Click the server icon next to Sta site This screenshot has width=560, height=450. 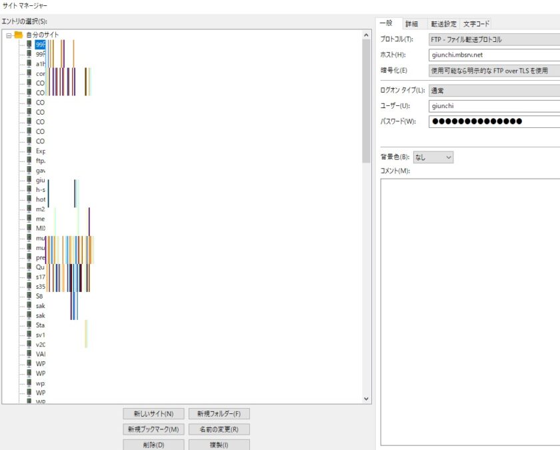pos(29,325)
